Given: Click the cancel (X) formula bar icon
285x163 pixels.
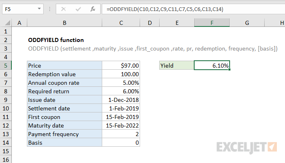Looking at the screenshot, I should coord(64,9).
